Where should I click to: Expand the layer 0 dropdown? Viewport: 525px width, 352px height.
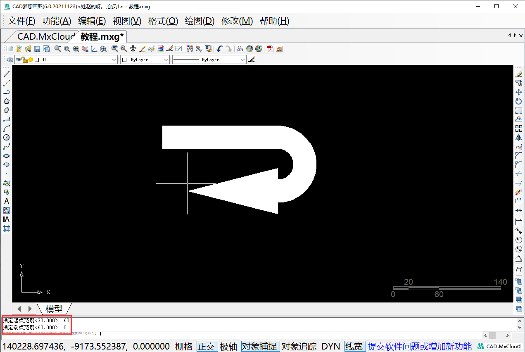click(114, 60)
